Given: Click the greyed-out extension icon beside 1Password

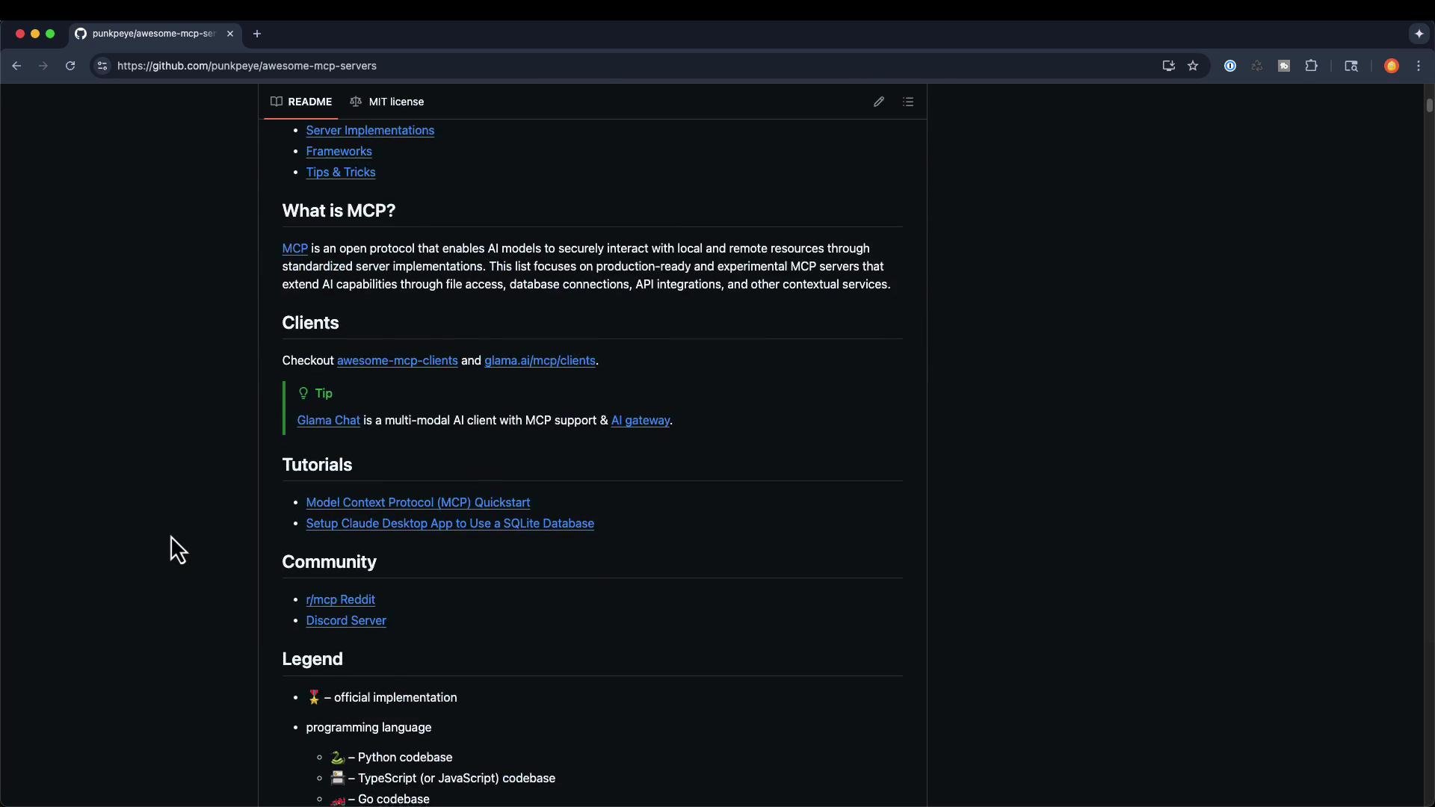Looking at the screenshot, I should click(1257, 66).
